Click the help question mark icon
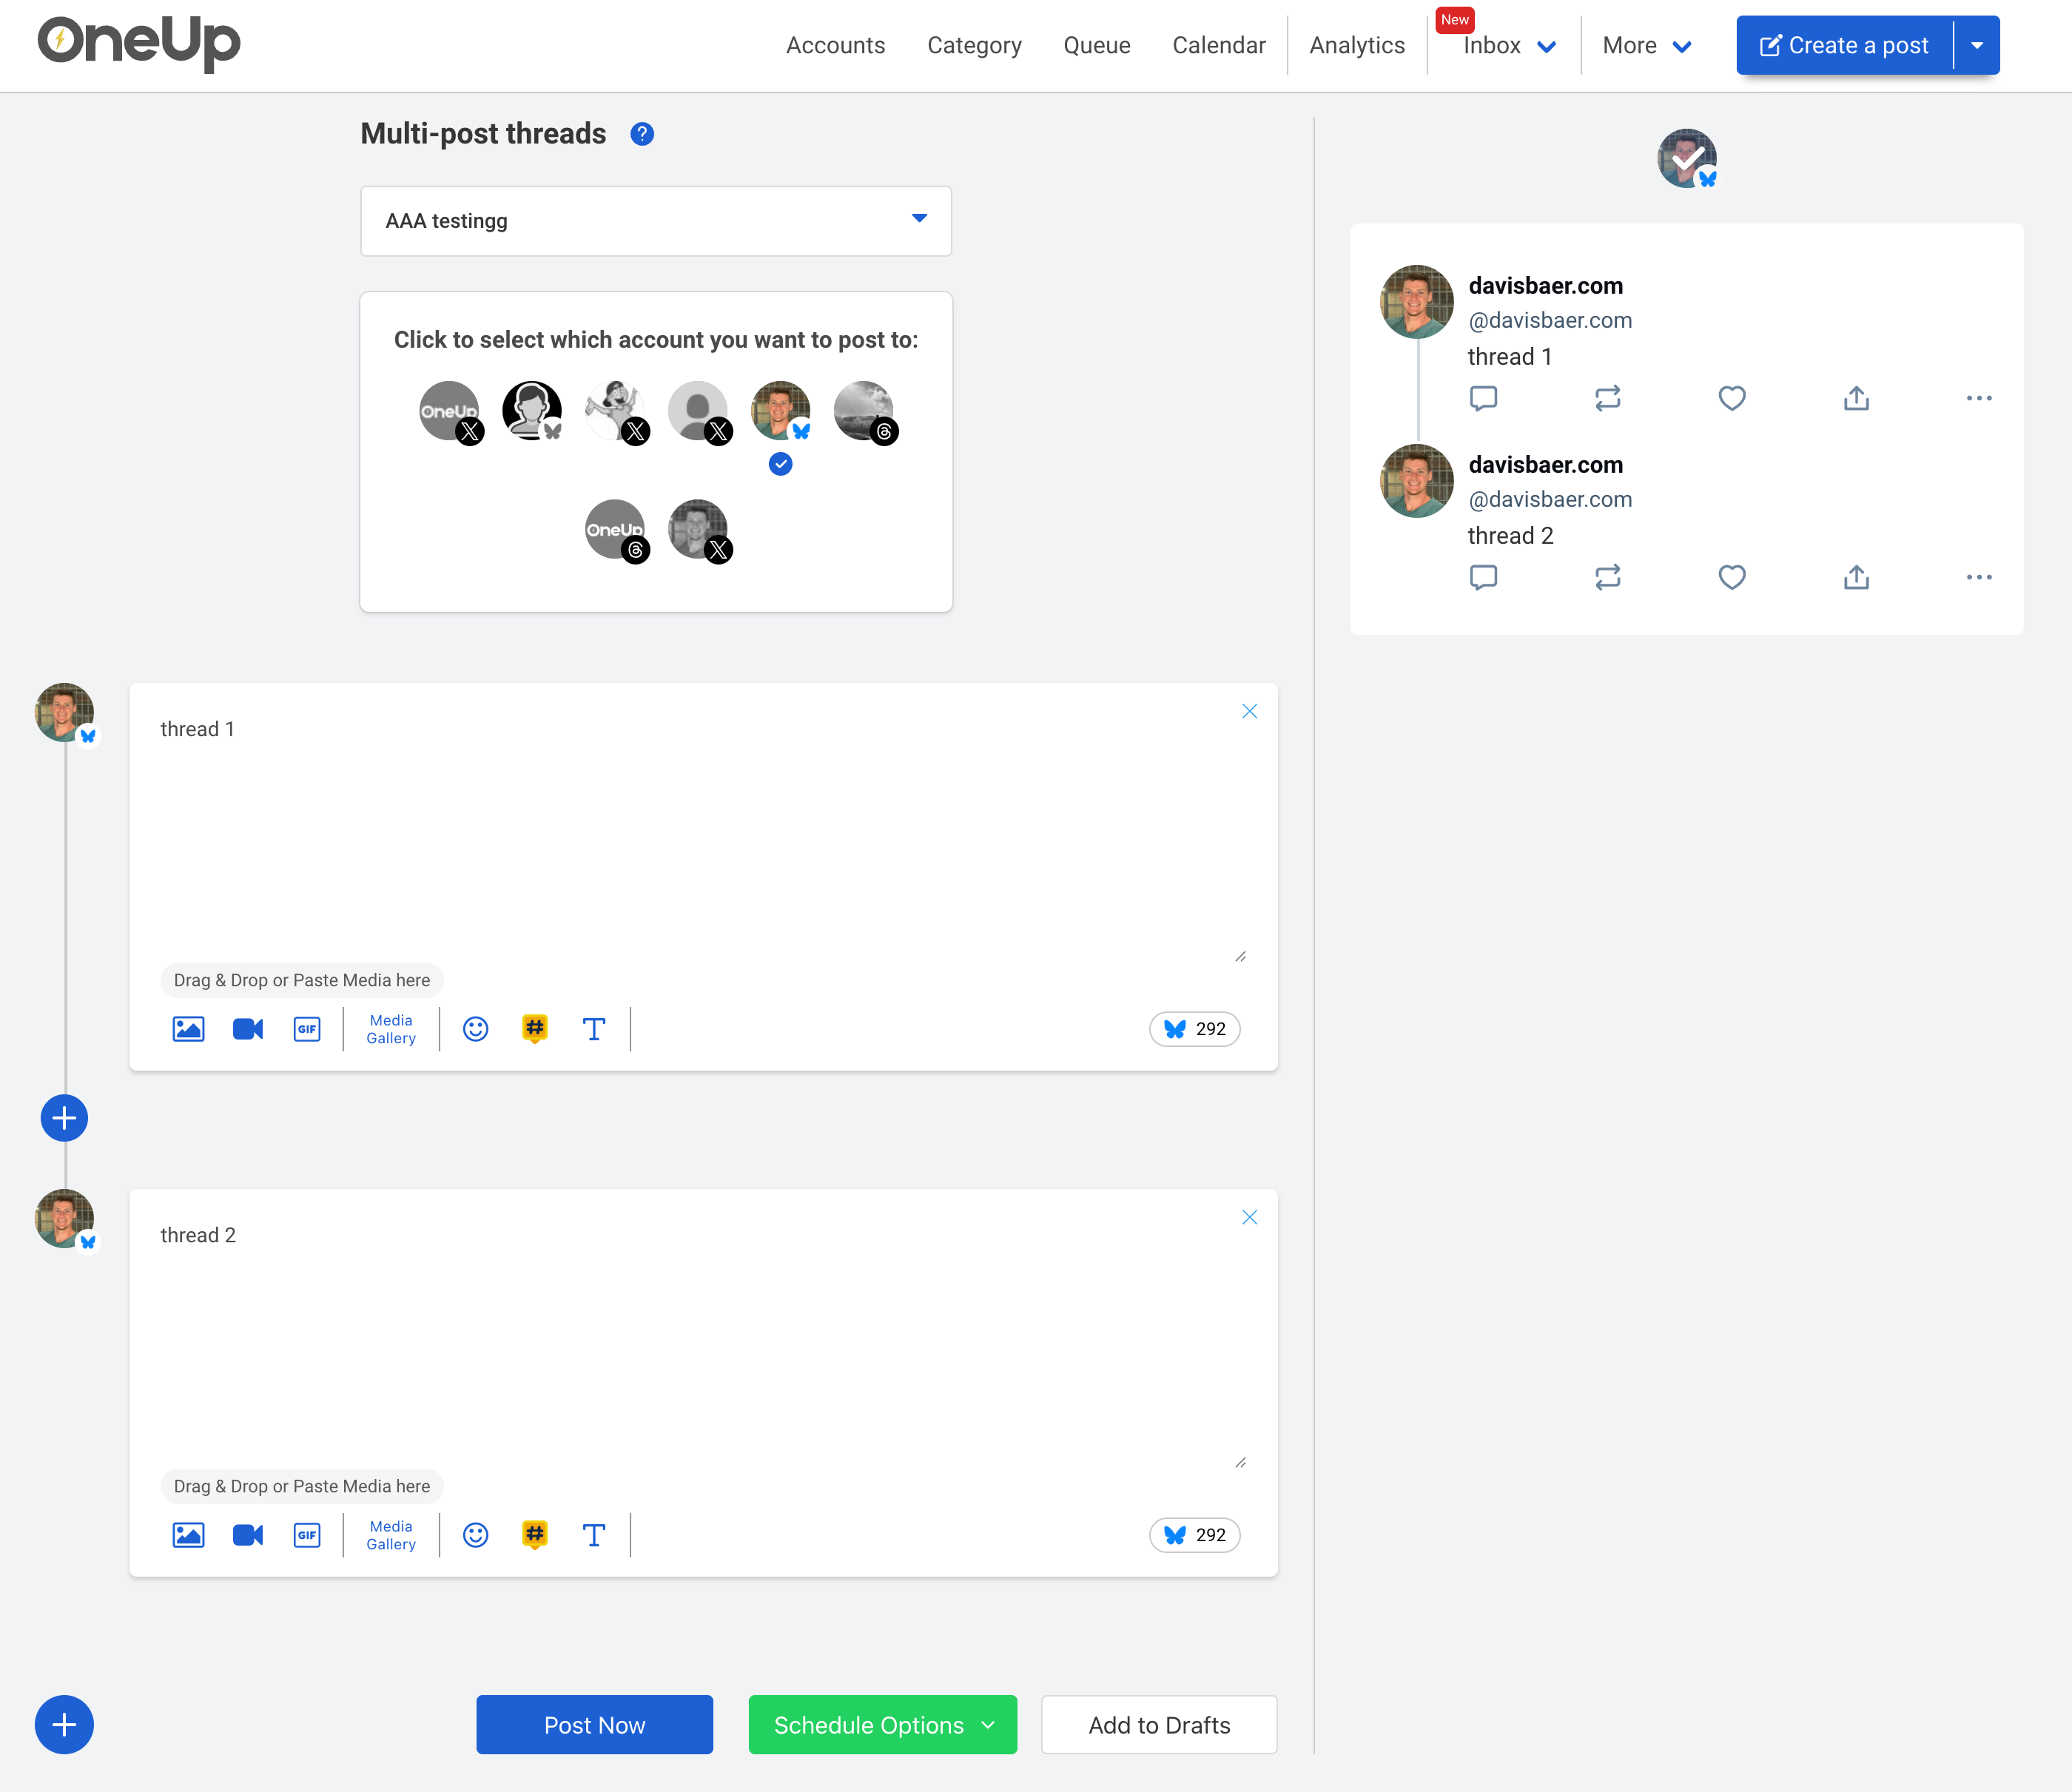Viewport: 2072px width, 1792px height. (642, 134)
